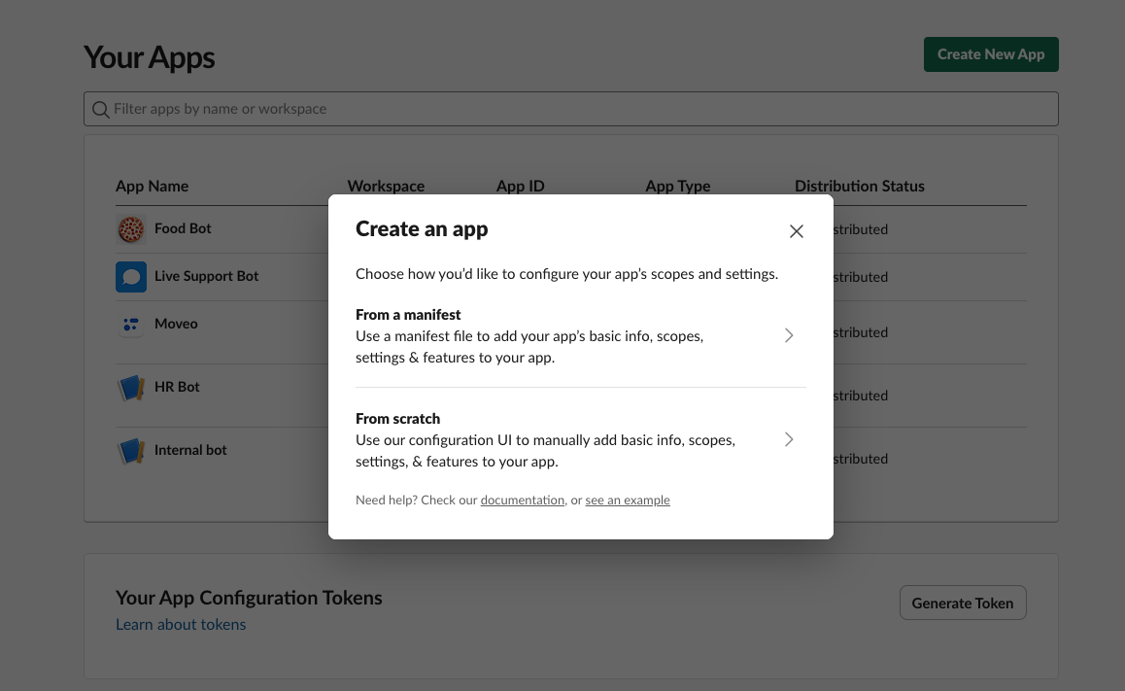Viewport: 1125px width, 691px height.
Task: Click the Moveo app icon
Action: click(x=131, y=324)
